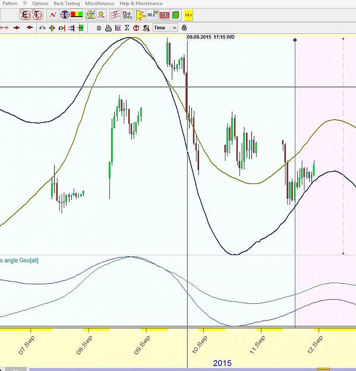The width and height of the screenshot is (356, 371).
Task: Open the Back Testing menu
Action: tap(67, 4)
